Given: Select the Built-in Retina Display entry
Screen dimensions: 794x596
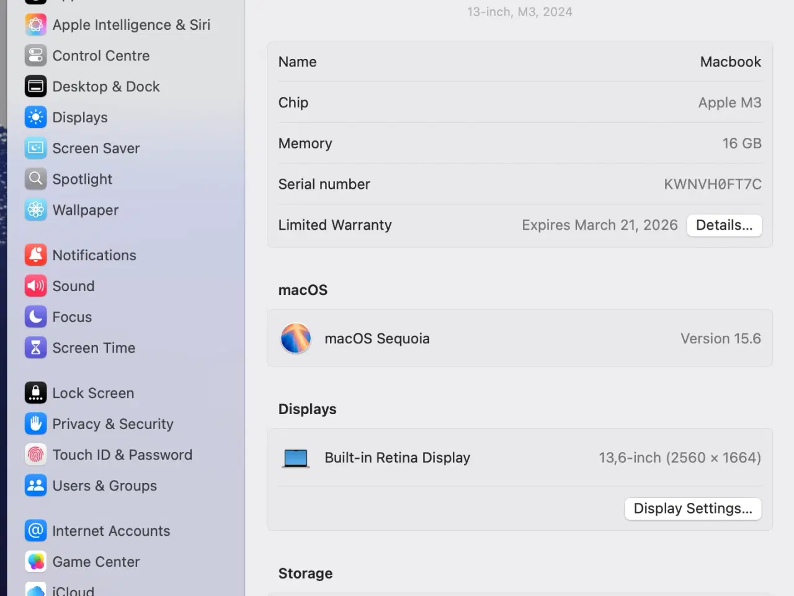Looking at the screenshot, I should tap(397, 458).
